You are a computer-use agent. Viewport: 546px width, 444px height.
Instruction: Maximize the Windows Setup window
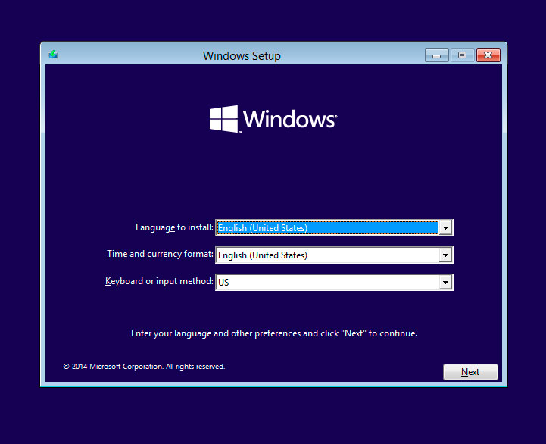click(462, 55)
